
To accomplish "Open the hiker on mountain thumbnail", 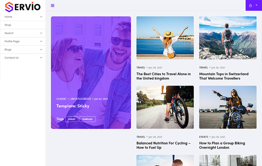I will [x=228, y=38].
